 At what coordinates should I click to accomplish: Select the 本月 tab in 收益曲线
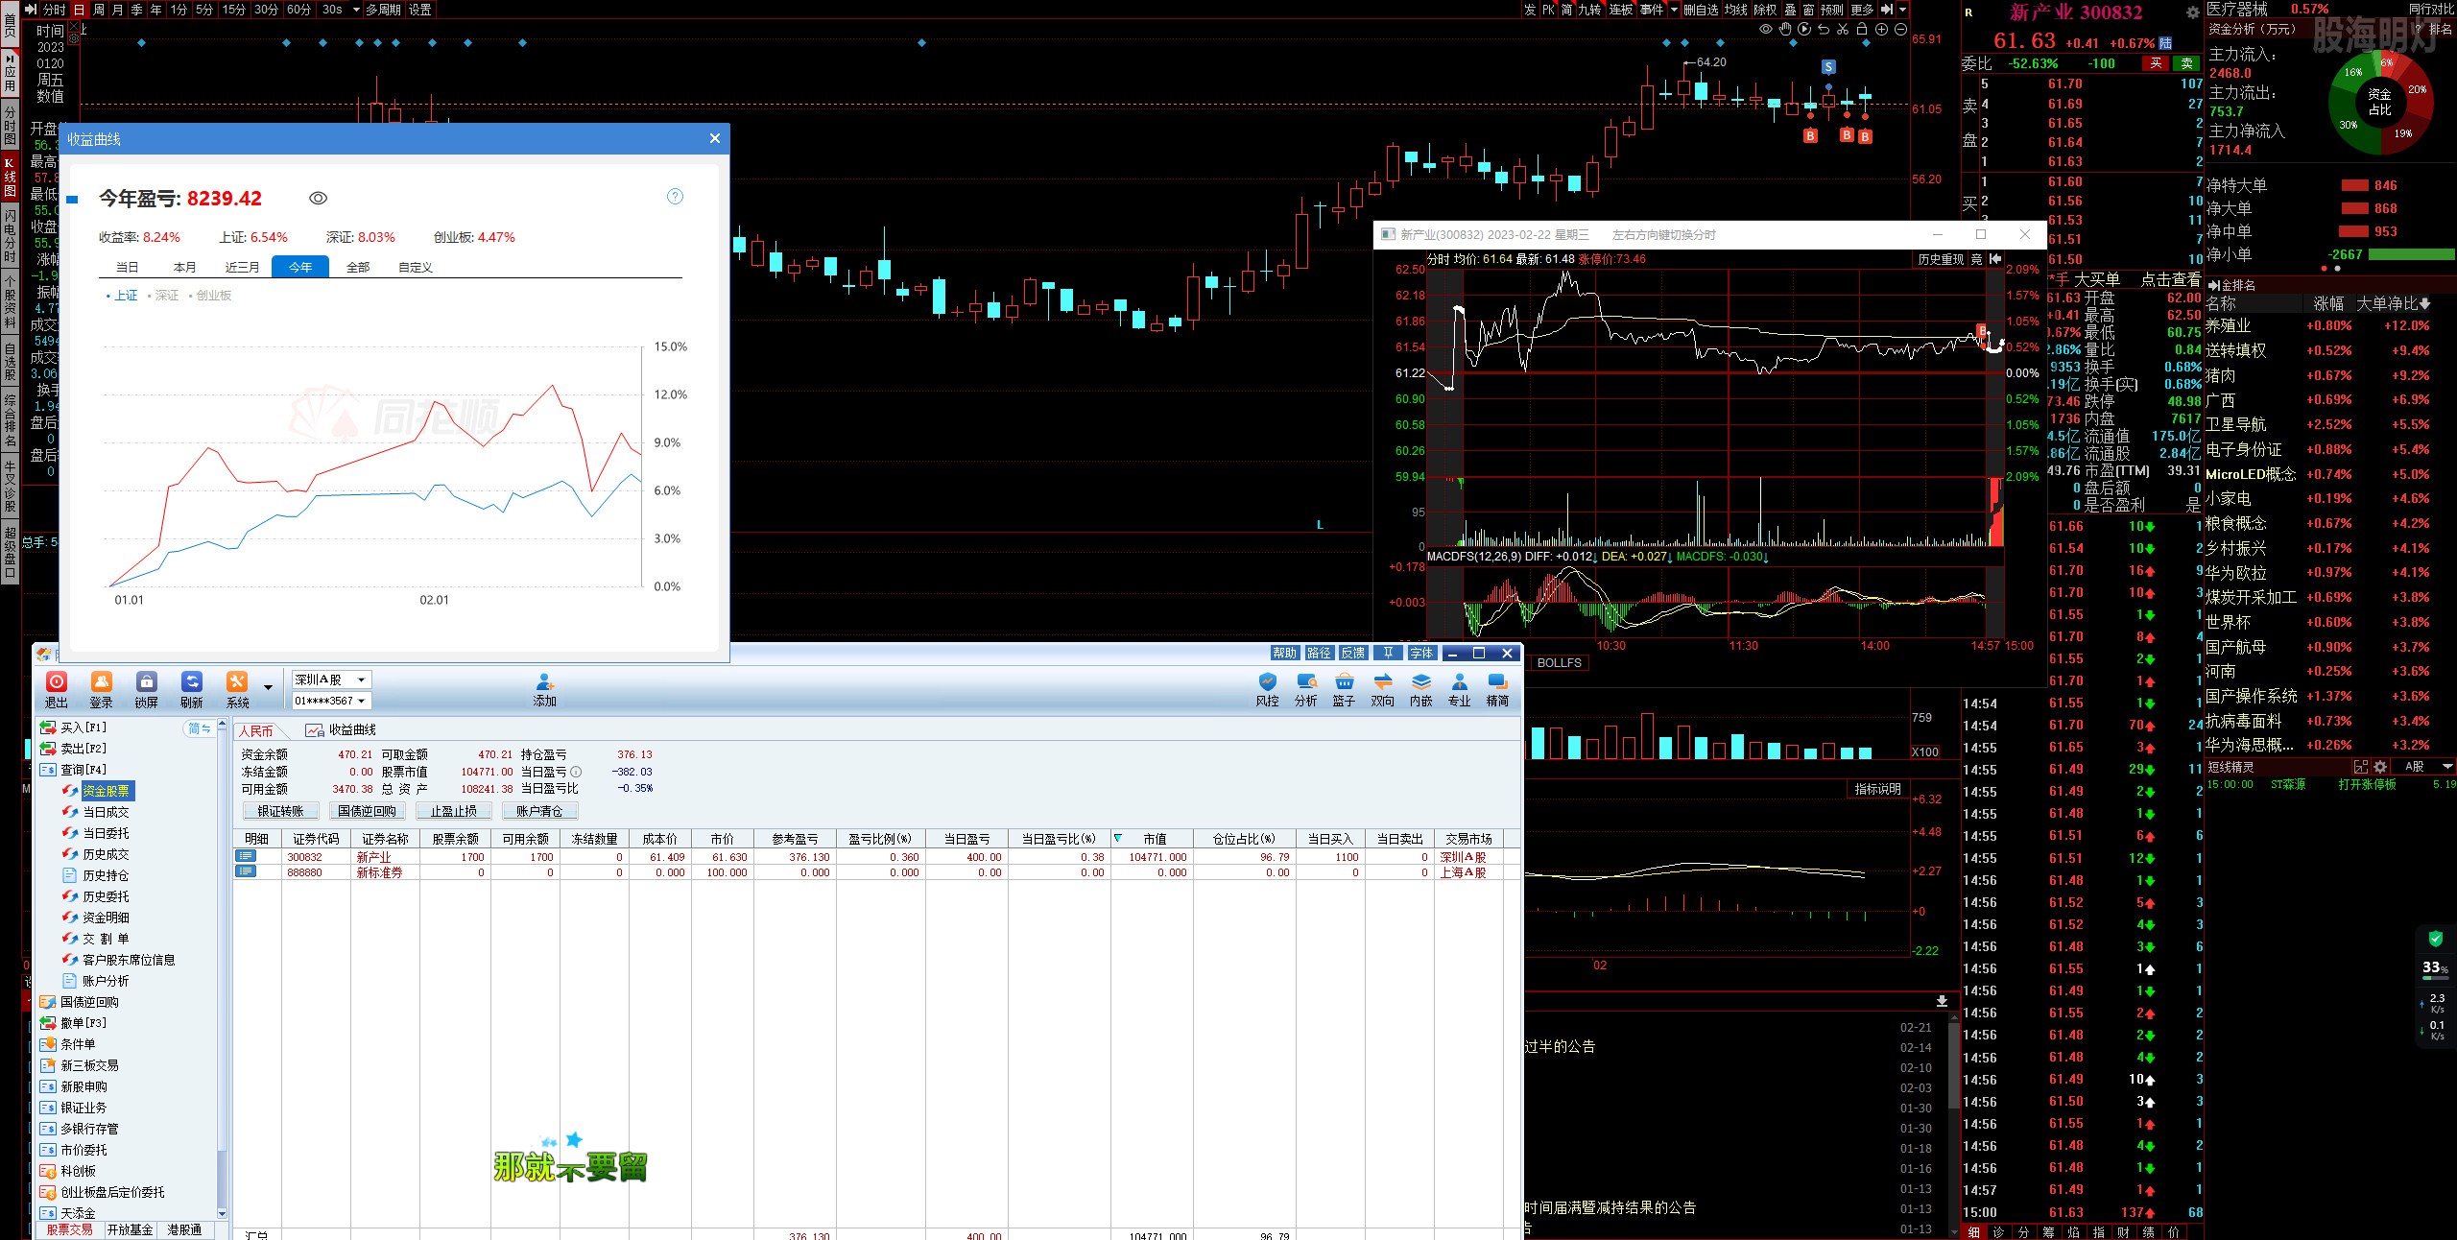point(185,267)
